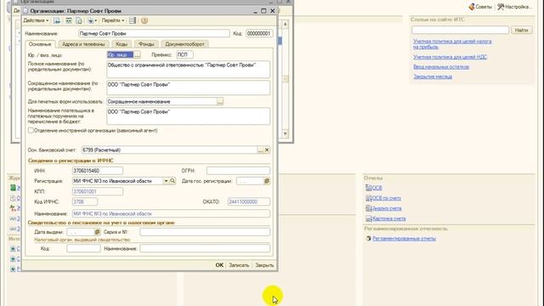Image resolution: width=544 pixels, height=306 pixels.
Task: Click the КПП field
Action: [98, 191]
